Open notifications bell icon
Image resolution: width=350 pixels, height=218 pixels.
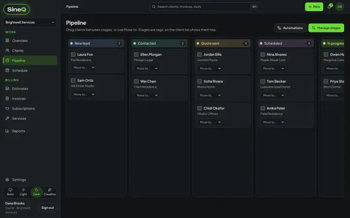(x=330, y=7)
